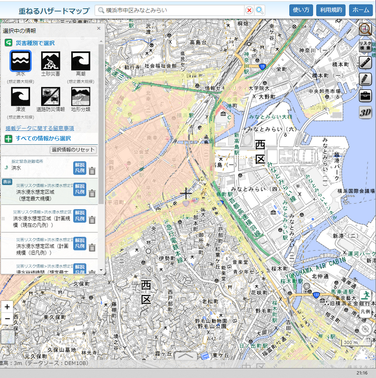Image resolution: width=376 pixels, height=378 pixels.
Task: Click the layer list scrollbar thumb
Action: (x=101, y=123)
